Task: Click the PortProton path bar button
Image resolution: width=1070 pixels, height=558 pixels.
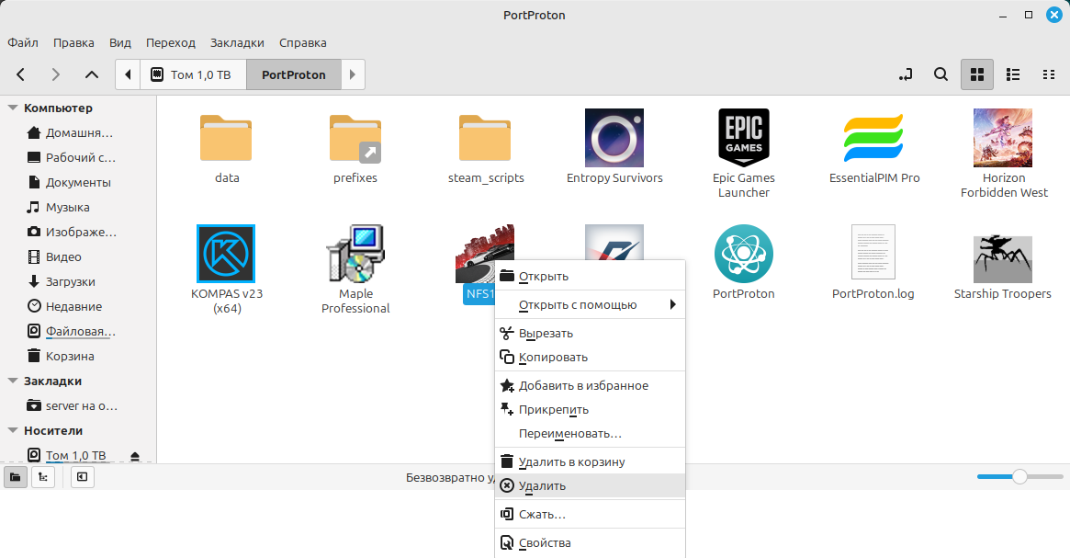Action: coord(293,74)
